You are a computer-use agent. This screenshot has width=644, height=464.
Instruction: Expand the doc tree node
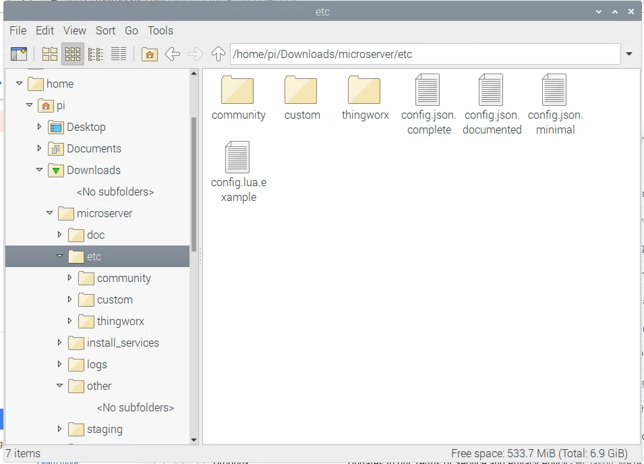[x=59, y=235]
